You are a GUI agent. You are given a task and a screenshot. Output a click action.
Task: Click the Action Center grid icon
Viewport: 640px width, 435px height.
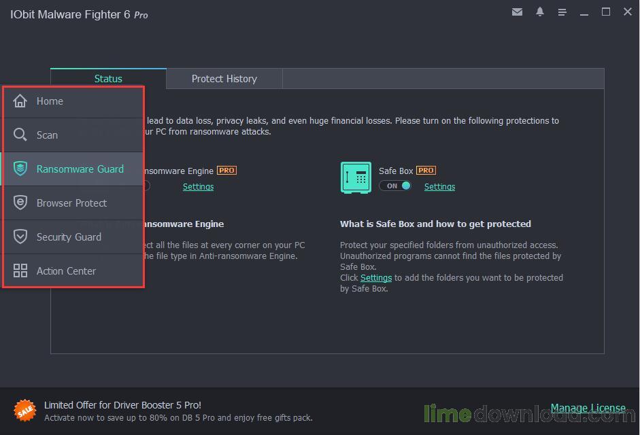20,271
